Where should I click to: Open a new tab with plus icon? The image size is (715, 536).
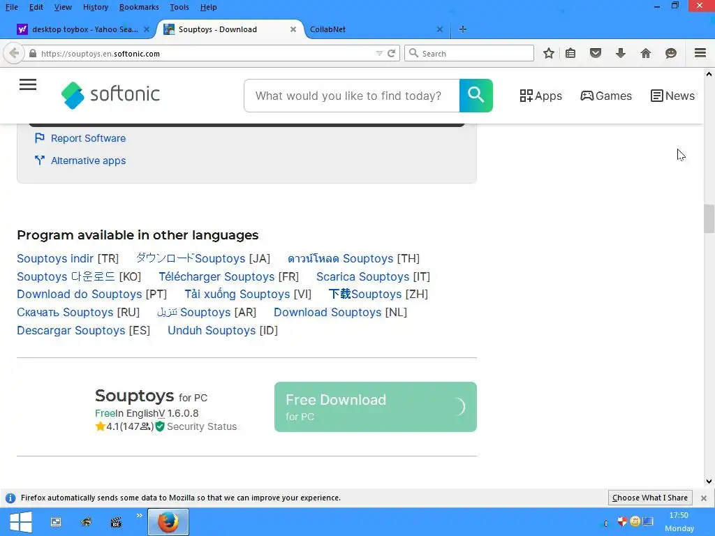click(x=463, y=29)
